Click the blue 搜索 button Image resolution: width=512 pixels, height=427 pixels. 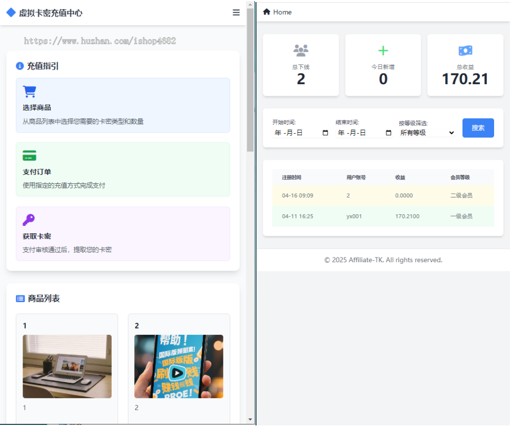tap(479, 128)
